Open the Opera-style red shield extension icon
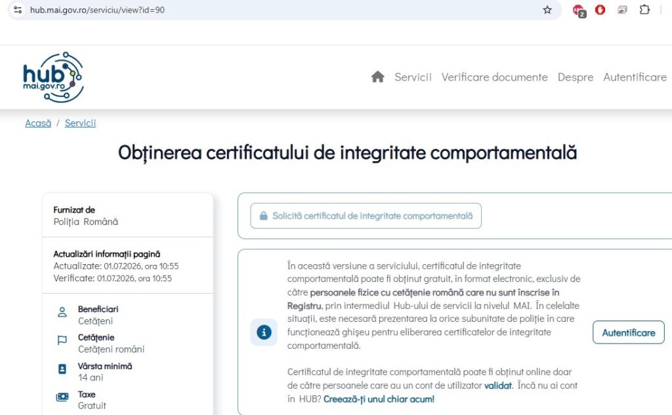 click(x=600, y=9)
